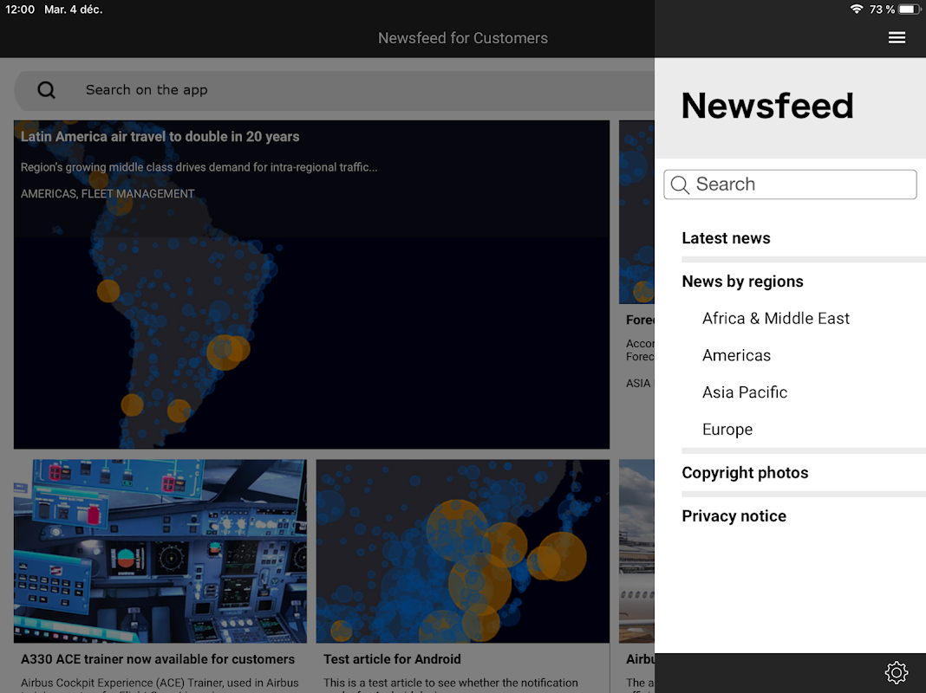Open News by regions section
926x693 pixels.
(x=742, y=282)
